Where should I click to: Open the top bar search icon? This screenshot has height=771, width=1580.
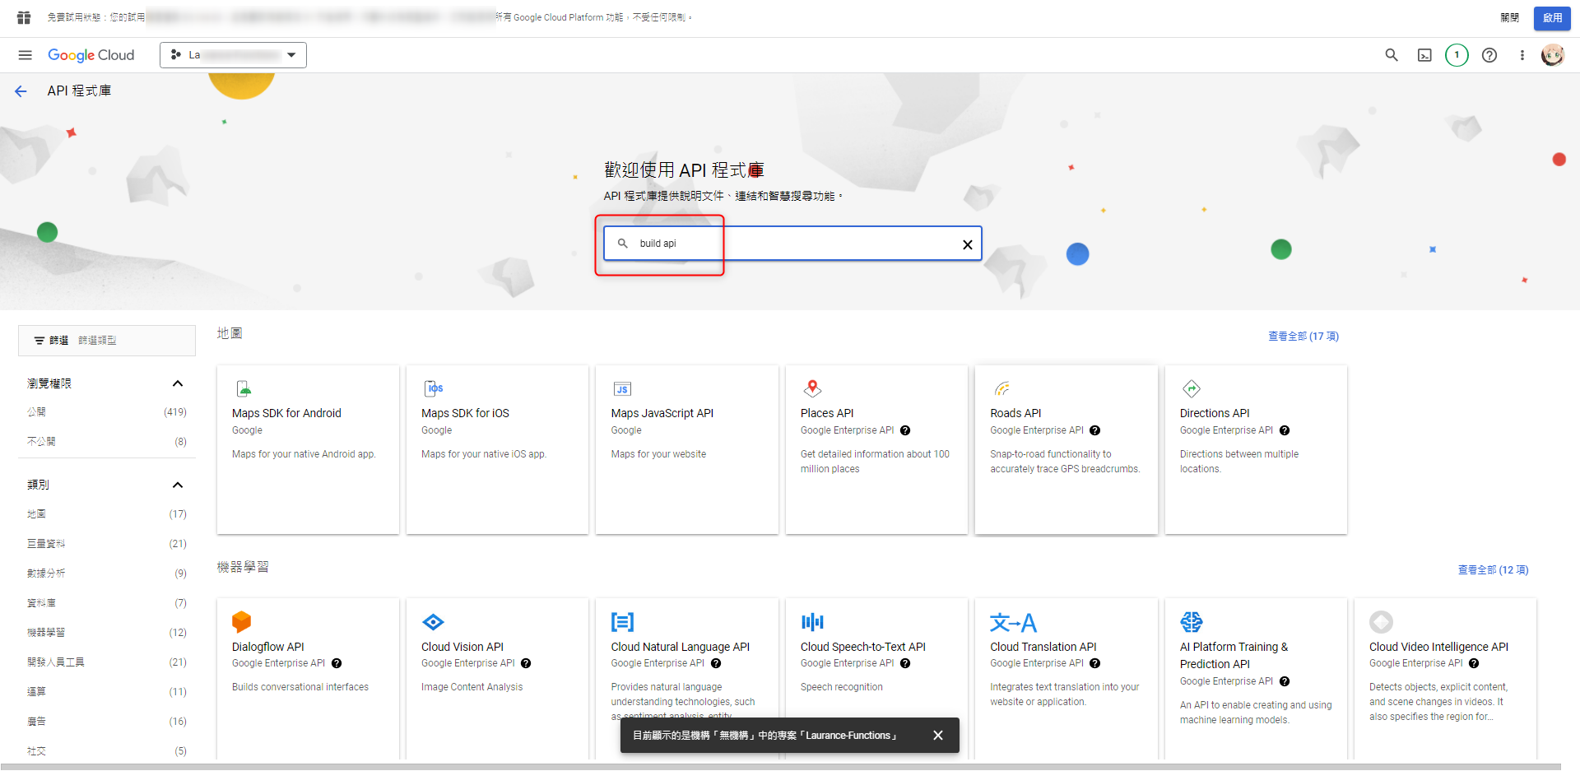click(x=1392, y=55)
